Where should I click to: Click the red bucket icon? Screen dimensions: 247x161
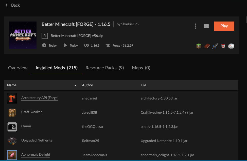pyautogui.click(x=223, y=46)
